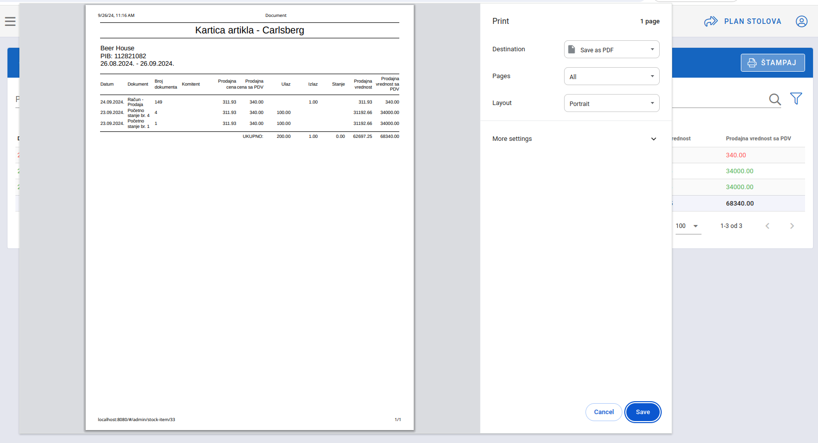Click the Save button in print dialog
Screen dimensions: 818x443
pos(643,412)
